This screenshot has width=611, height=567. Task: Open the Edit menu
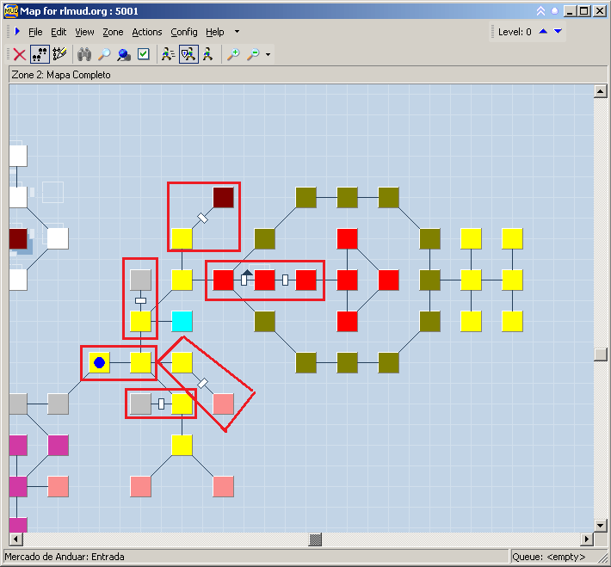[59, 32]
